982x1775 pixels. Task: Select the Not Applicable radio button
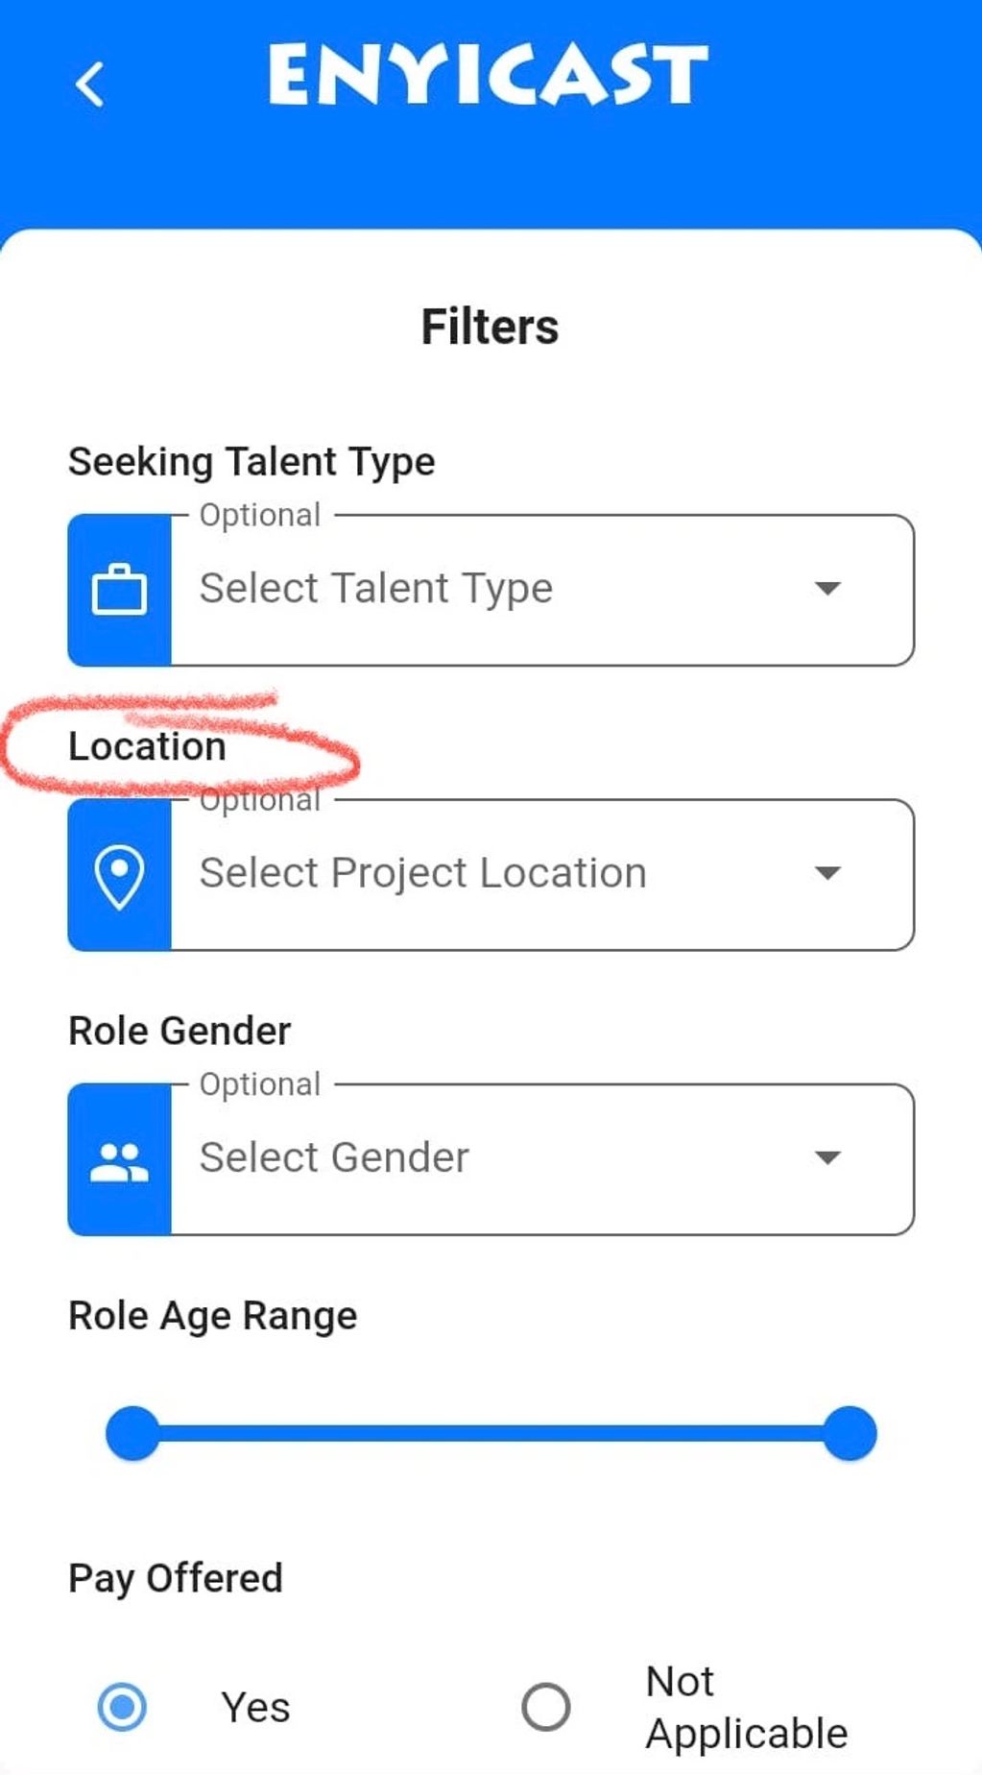[546, 1707]
